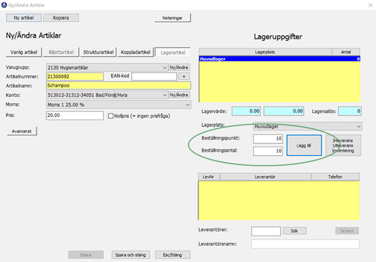This screenshot has height=262, width=376.
Task: Click the window title bar app icon
Action: pos(4,5)
